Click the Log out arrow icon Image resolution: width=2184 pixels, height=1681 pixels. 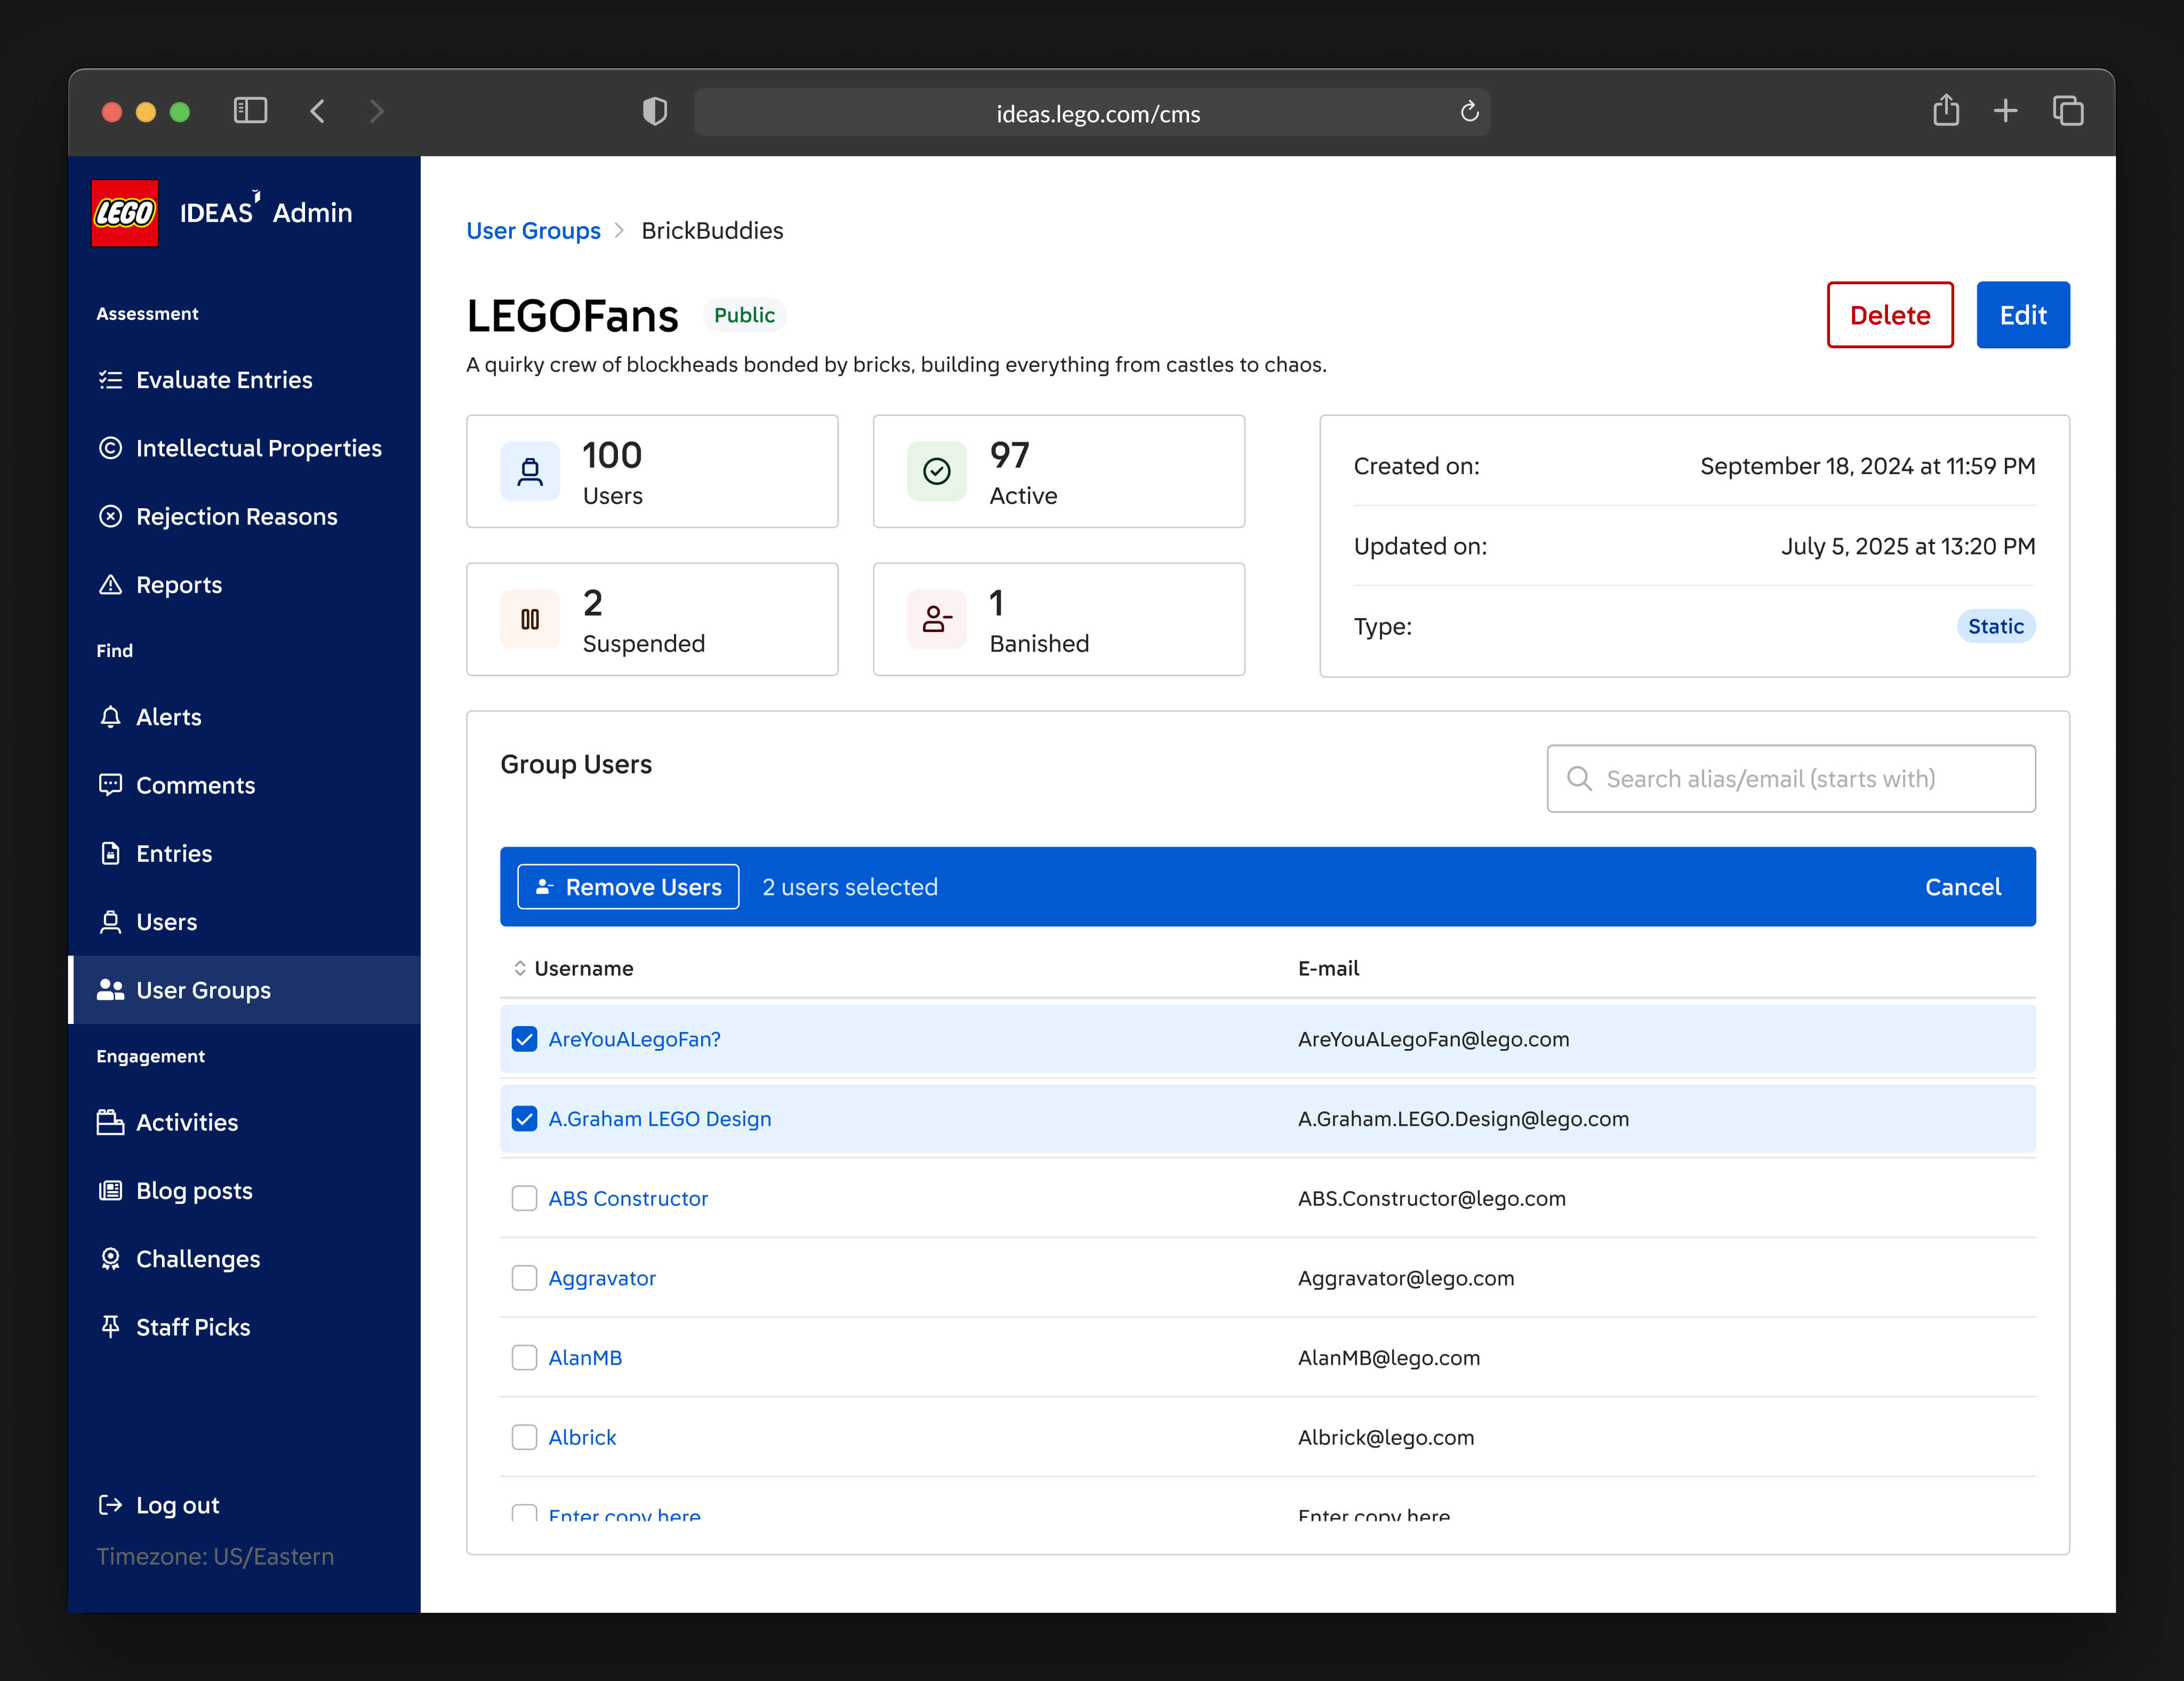(x=110, y=1505)
